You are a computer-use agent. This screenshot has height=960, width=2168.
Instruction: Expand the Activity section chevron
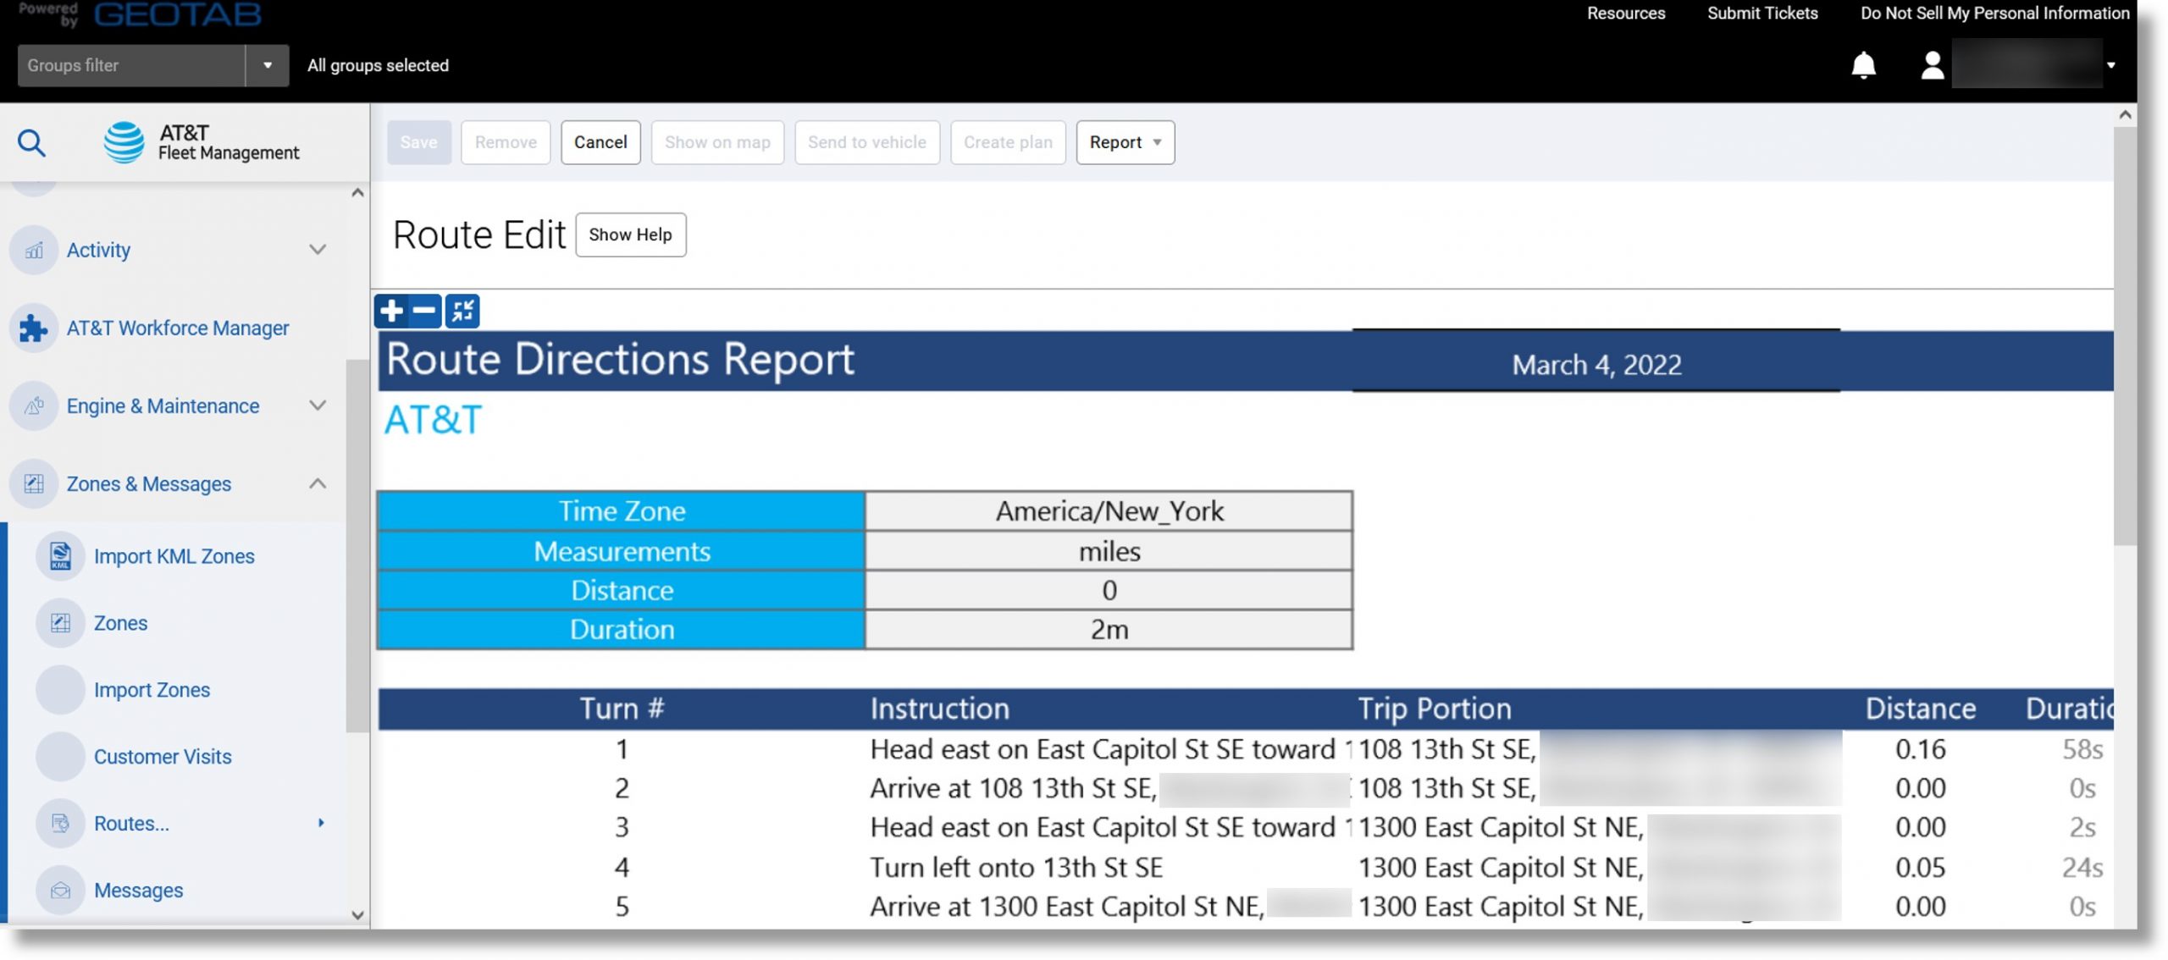coord(318,250)
